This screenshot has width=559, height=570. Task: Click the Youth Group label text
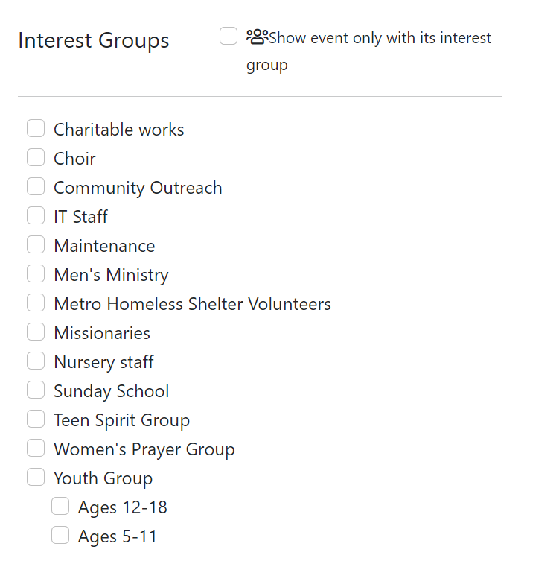[x=103, y=478]
